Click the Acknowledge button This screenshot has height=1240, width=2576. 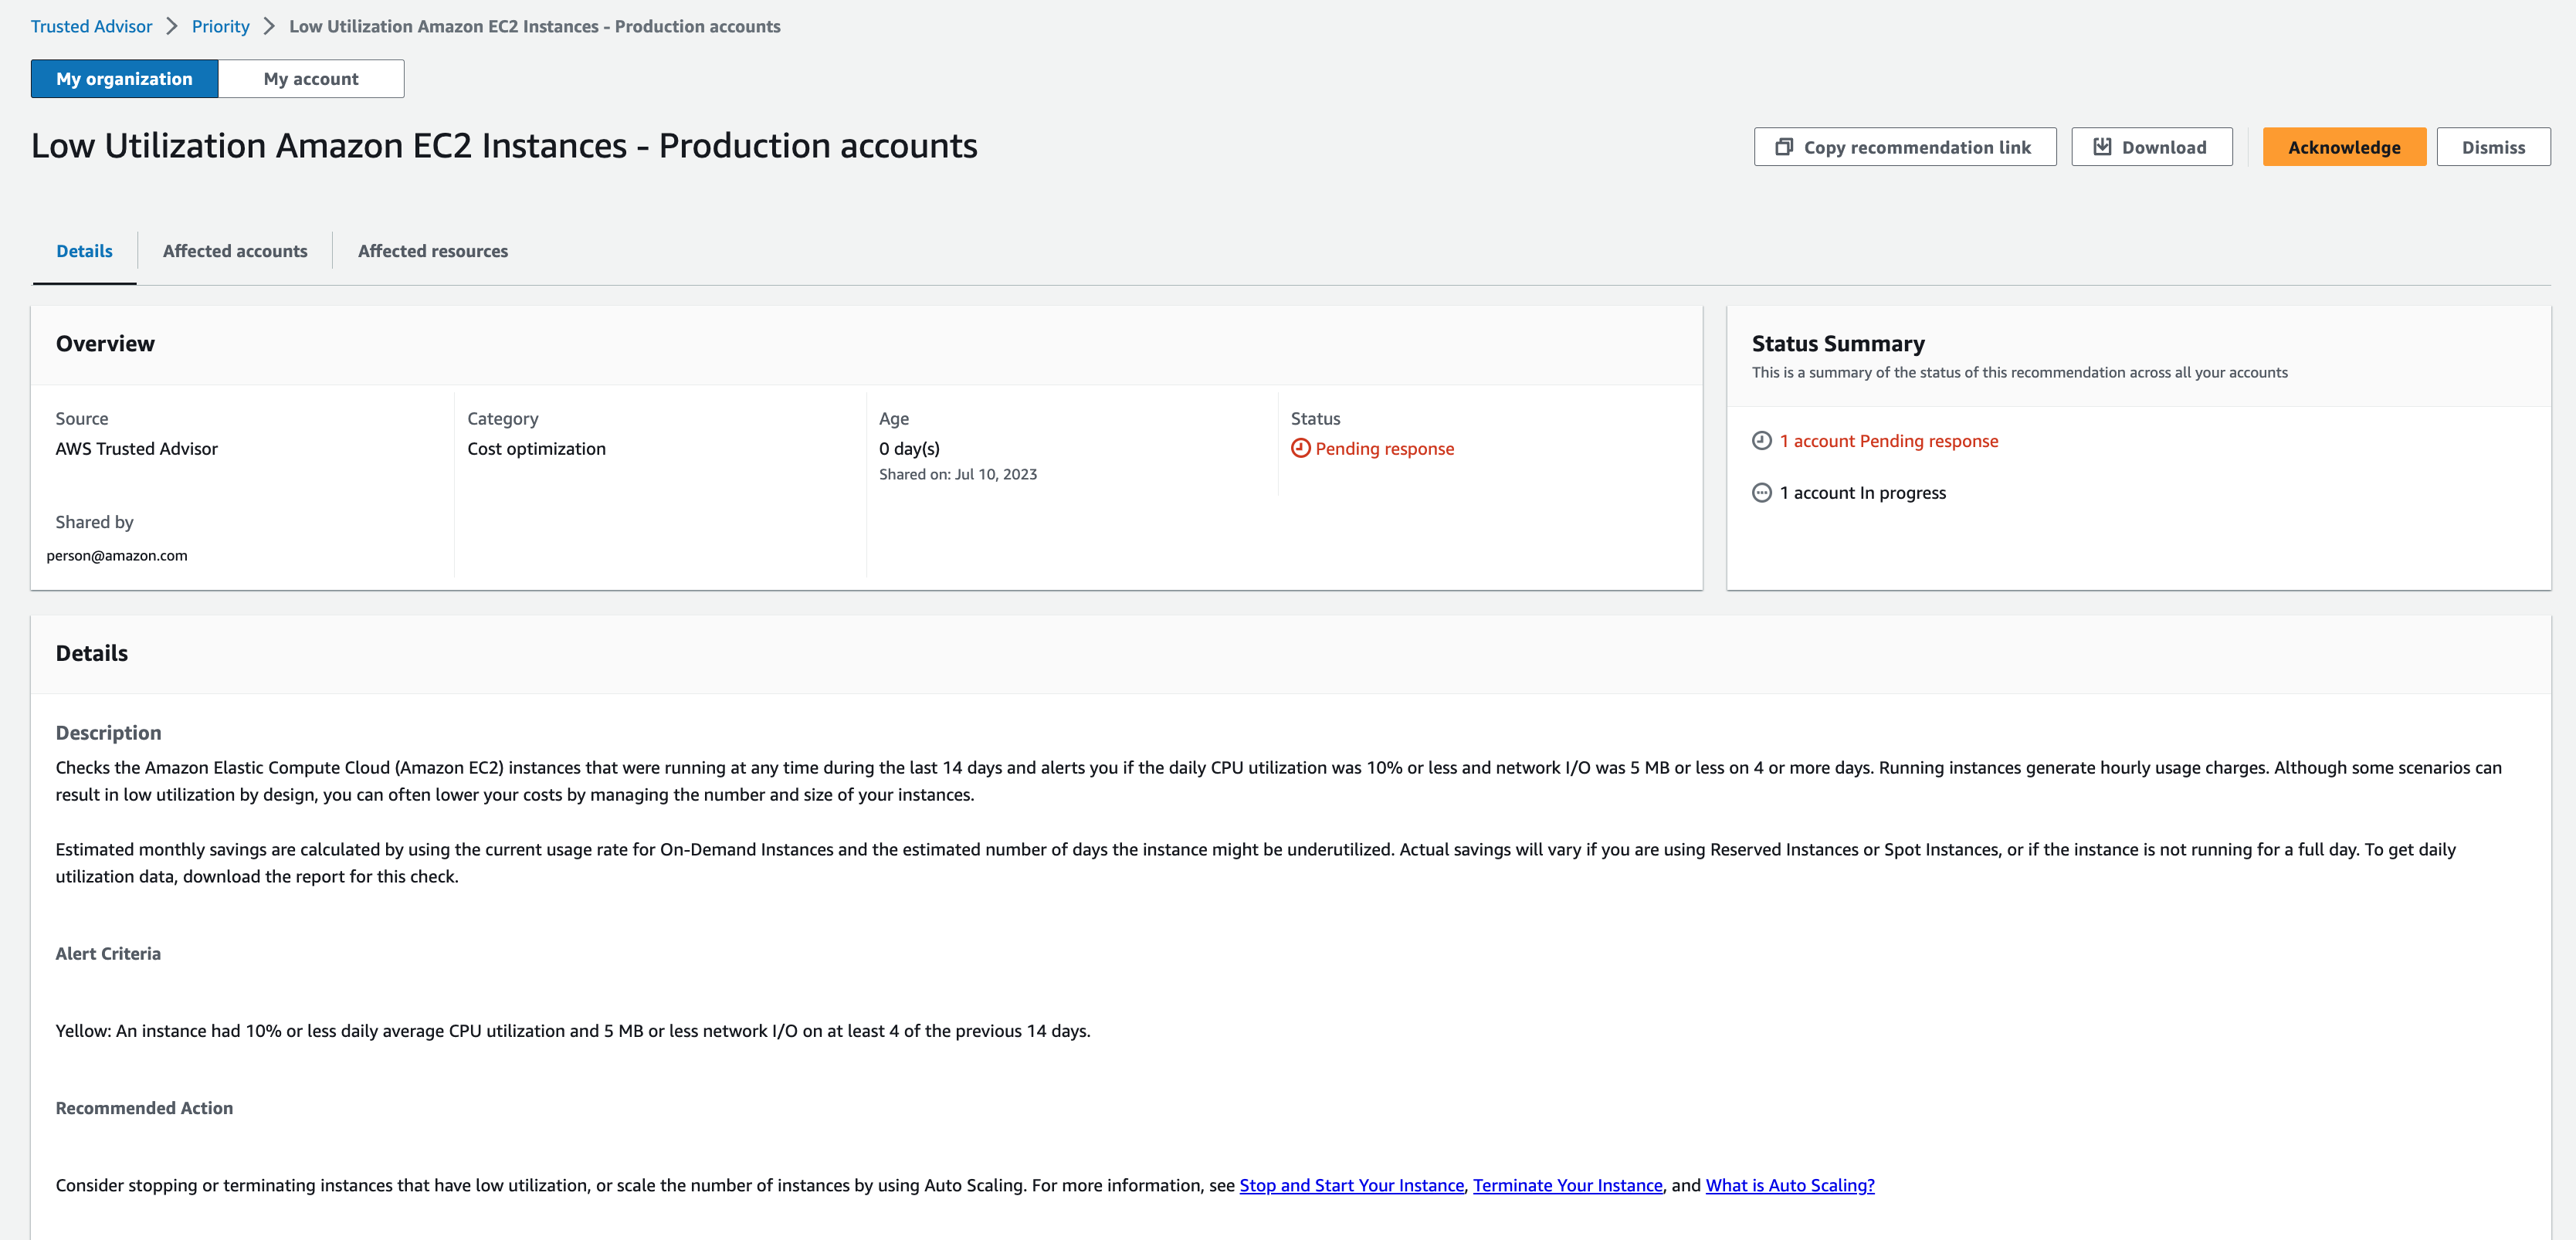point(2344,146)
